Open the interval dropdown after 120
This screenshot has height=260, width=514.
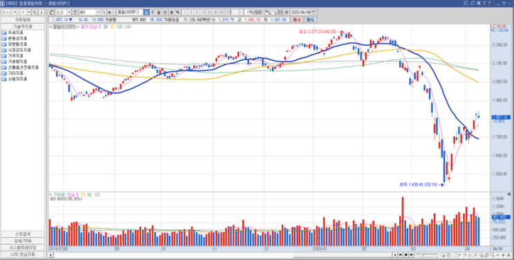[241, 12]
